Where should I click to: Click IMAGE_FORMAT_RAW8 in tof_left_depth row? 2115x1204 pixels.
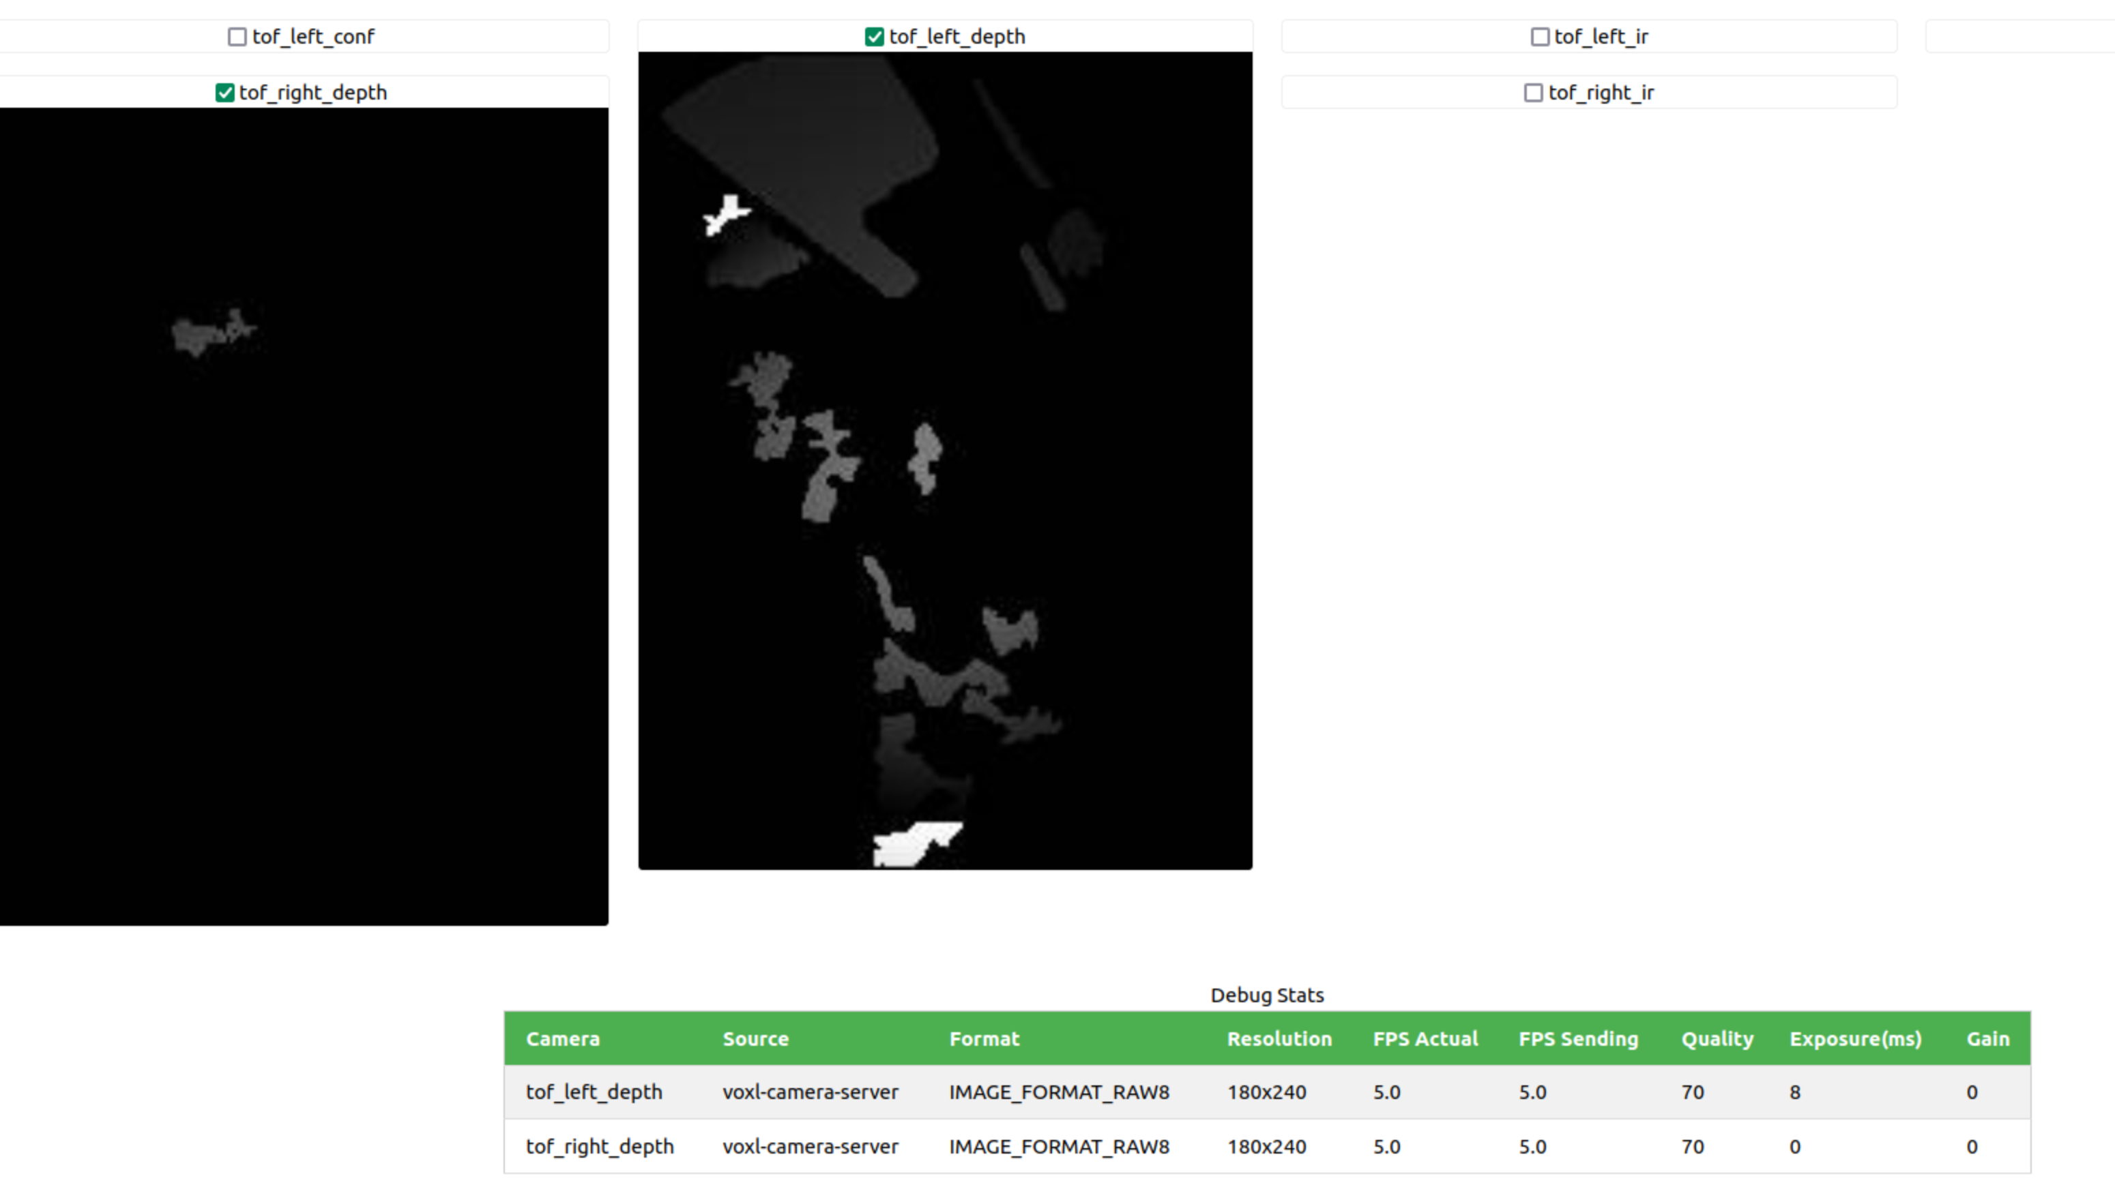pos(1059,1092)
